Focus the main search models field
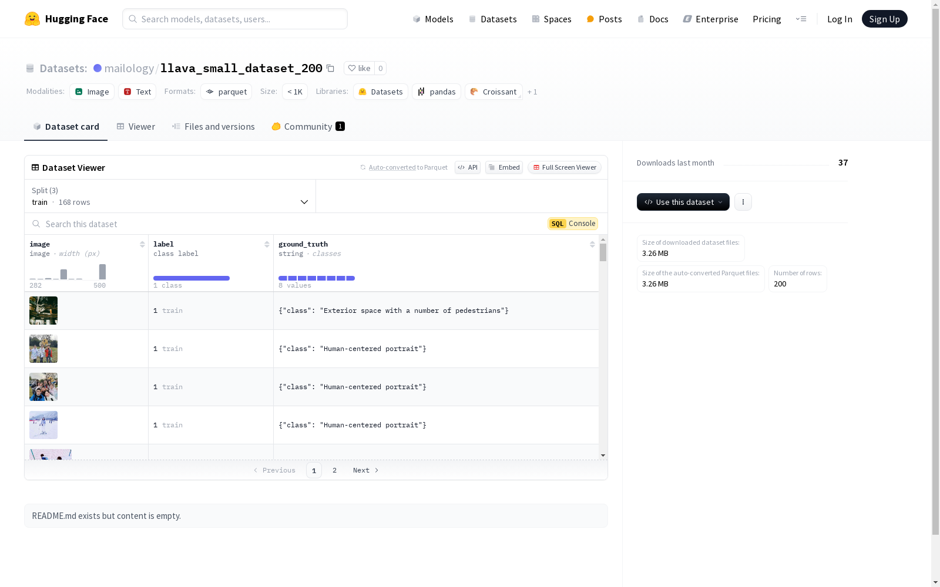 (x=235, y=19)
